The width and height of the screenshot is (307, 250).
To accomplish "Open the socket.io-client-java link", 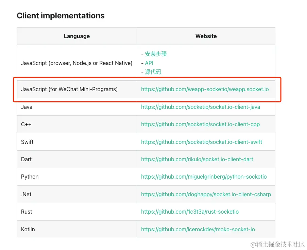I will tap(201, 107).
